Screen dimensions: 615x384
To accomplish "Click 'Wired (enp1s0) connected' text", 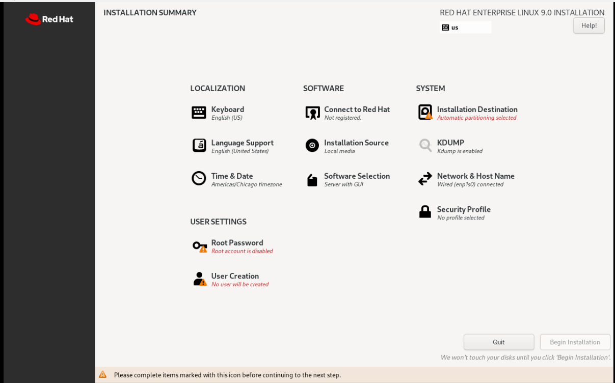I will (x=470, y=184).
